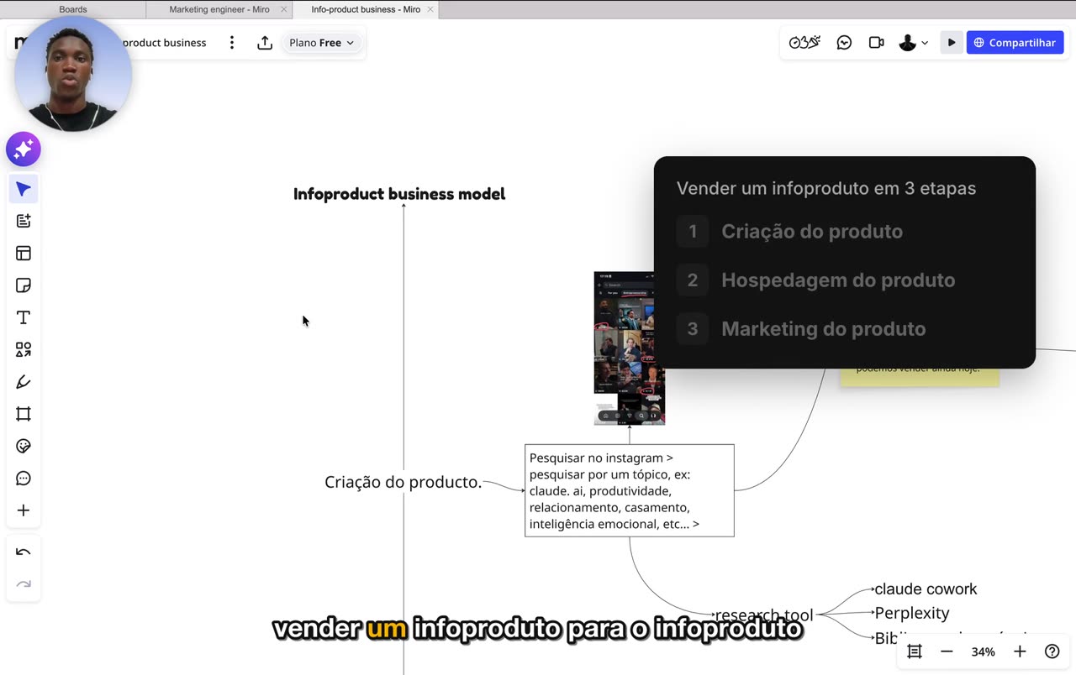Zoom in using the plus button

click(1020, 651)
